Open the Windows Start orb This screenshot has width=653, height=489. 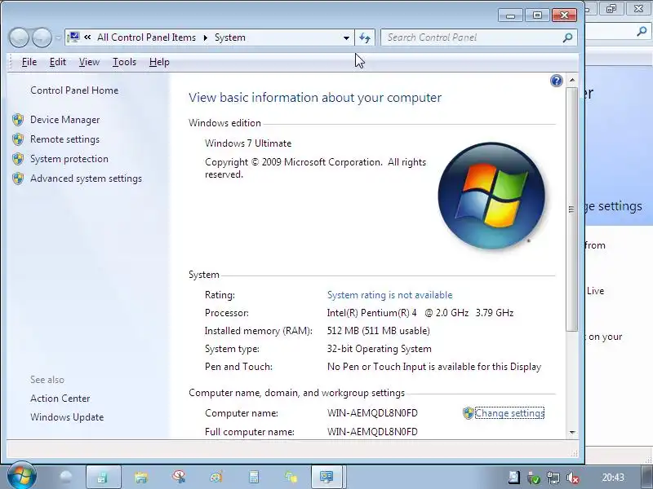click(x=21, y=476)
